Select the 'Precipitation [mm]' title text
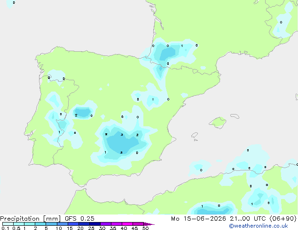Image resolution: width=298 pixels, height=230 pixels. (31, 219)
